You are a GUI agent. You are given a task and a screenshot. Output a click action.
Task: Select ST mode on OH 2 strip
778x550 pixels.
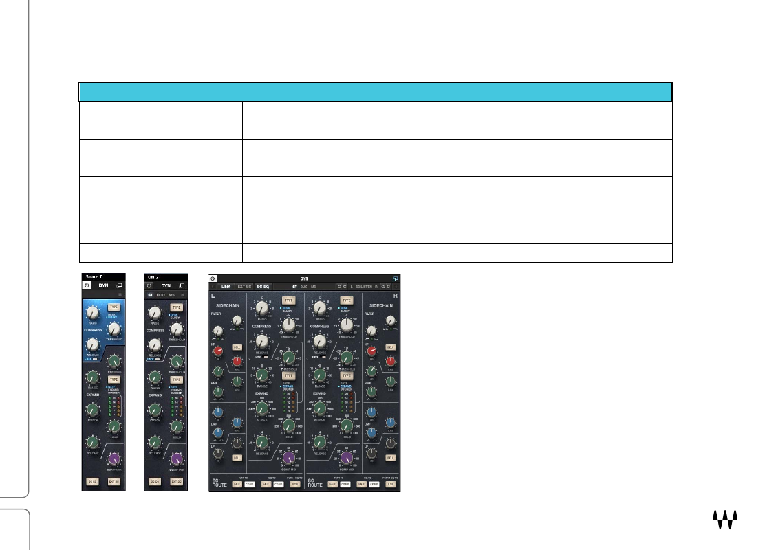pos(151,295)
